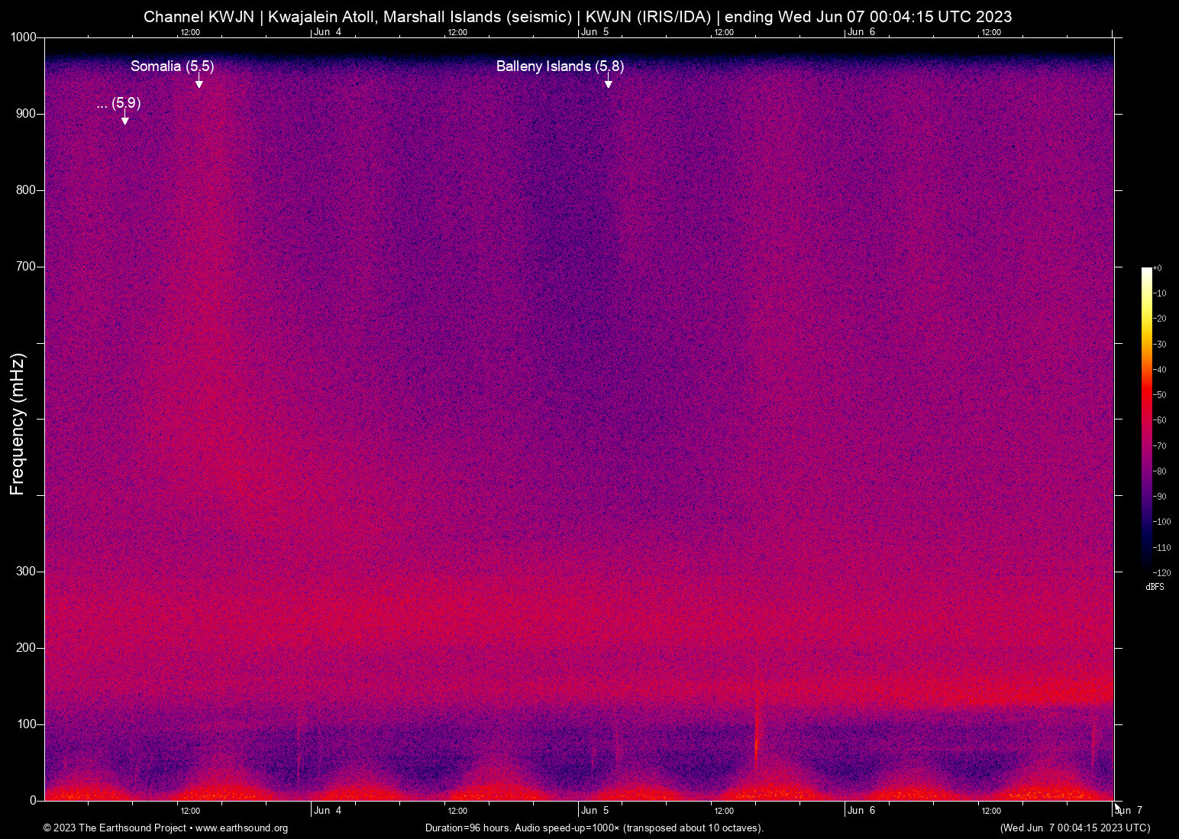
Task: Click the Wed Jun 7 timestamp in footer
Action: 1074,828
